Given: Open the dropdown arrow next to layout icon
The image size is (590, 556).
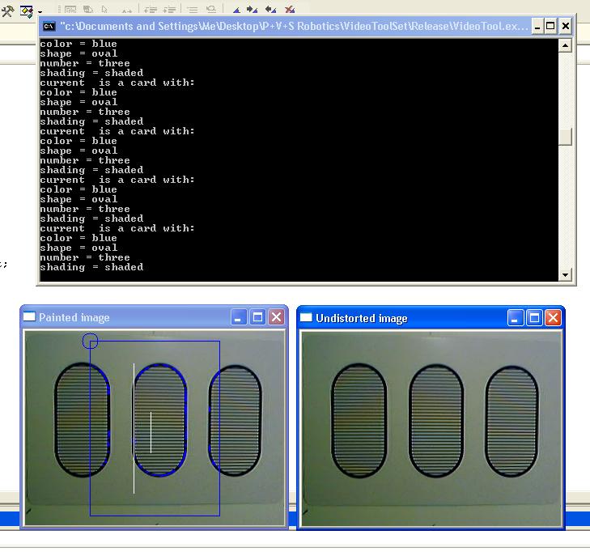Looking at the screenshot, I should 40,12.
